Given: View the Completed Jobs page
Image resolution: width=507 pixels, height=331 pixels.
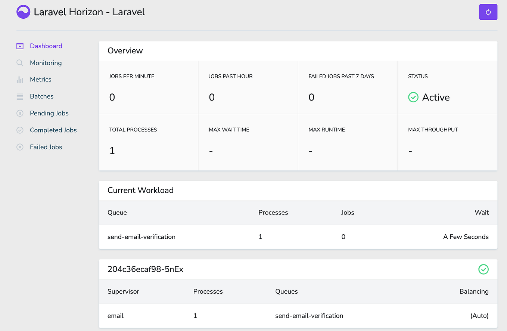Looking at the screenshot, I should pos(53,130).
